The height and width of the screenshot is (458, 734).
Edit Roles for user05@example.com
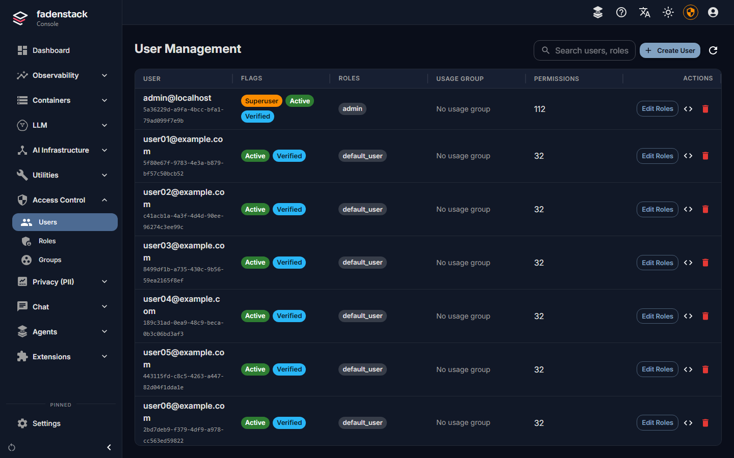pos(658,369)
